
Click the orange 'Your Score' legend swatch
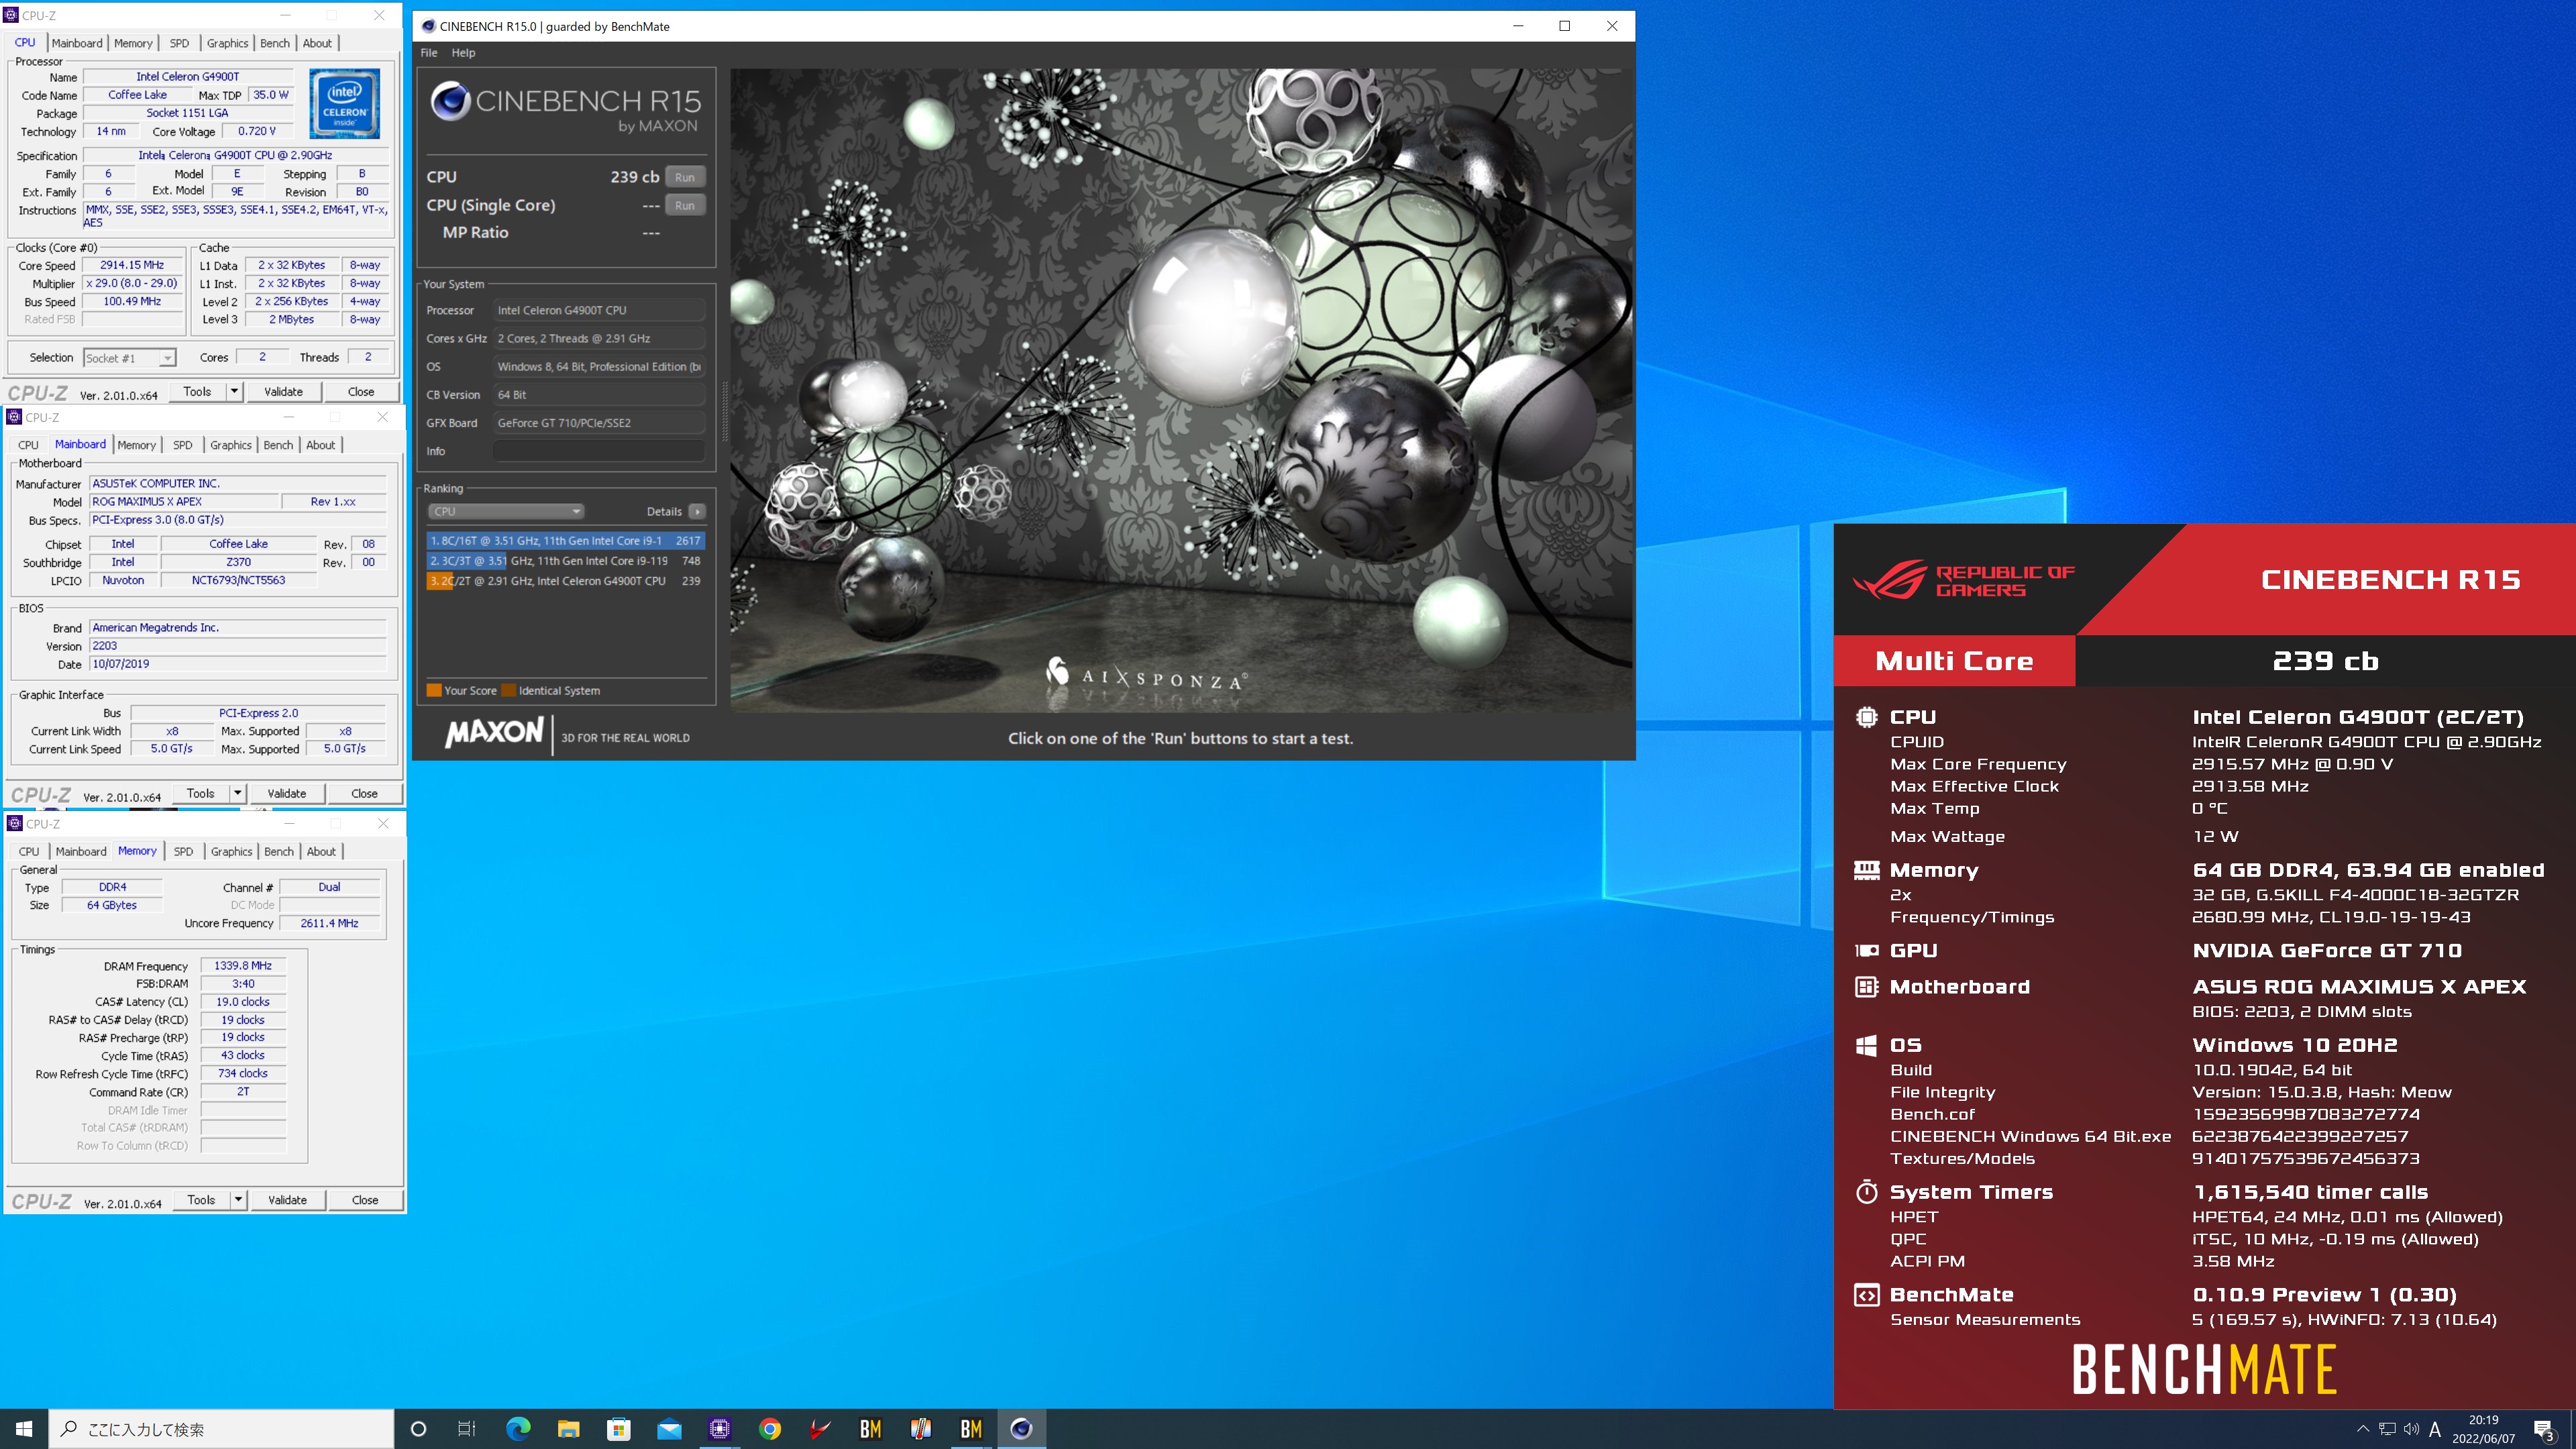tap(434, 690)
